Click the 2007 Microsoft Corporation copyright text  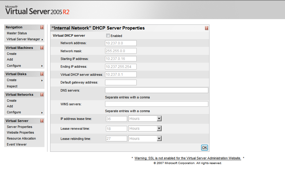pyautogui.click(x=188, y=163)
